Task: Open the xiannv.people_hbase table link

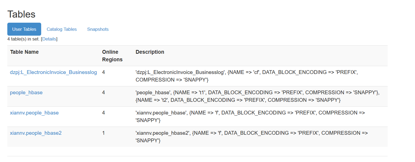Action: (x=34, y=113)
